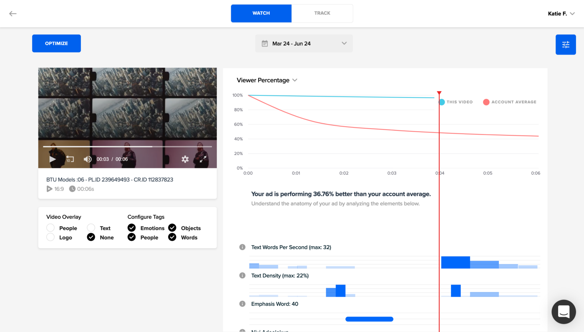Uncheck the Words tag

point(172,237)
